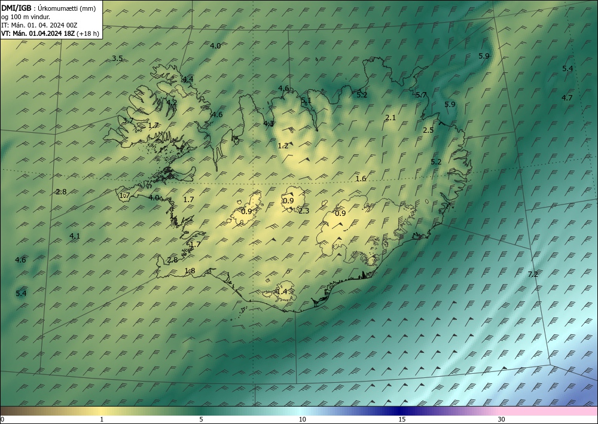Click the 'IT: Mán. 01. 04. 2024 00Z' line
The image size is (598, 424).
pos(39,25)
